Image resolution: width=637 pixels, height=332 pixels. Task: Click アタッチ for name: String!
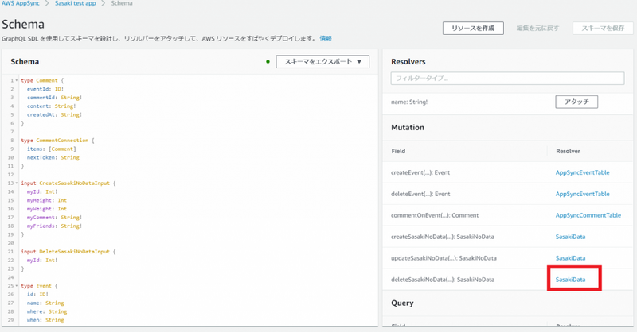pos(576,102)
